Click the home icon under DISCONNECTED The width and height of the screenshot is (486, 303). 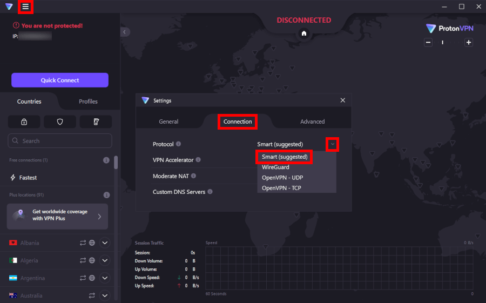coord(303,33)
